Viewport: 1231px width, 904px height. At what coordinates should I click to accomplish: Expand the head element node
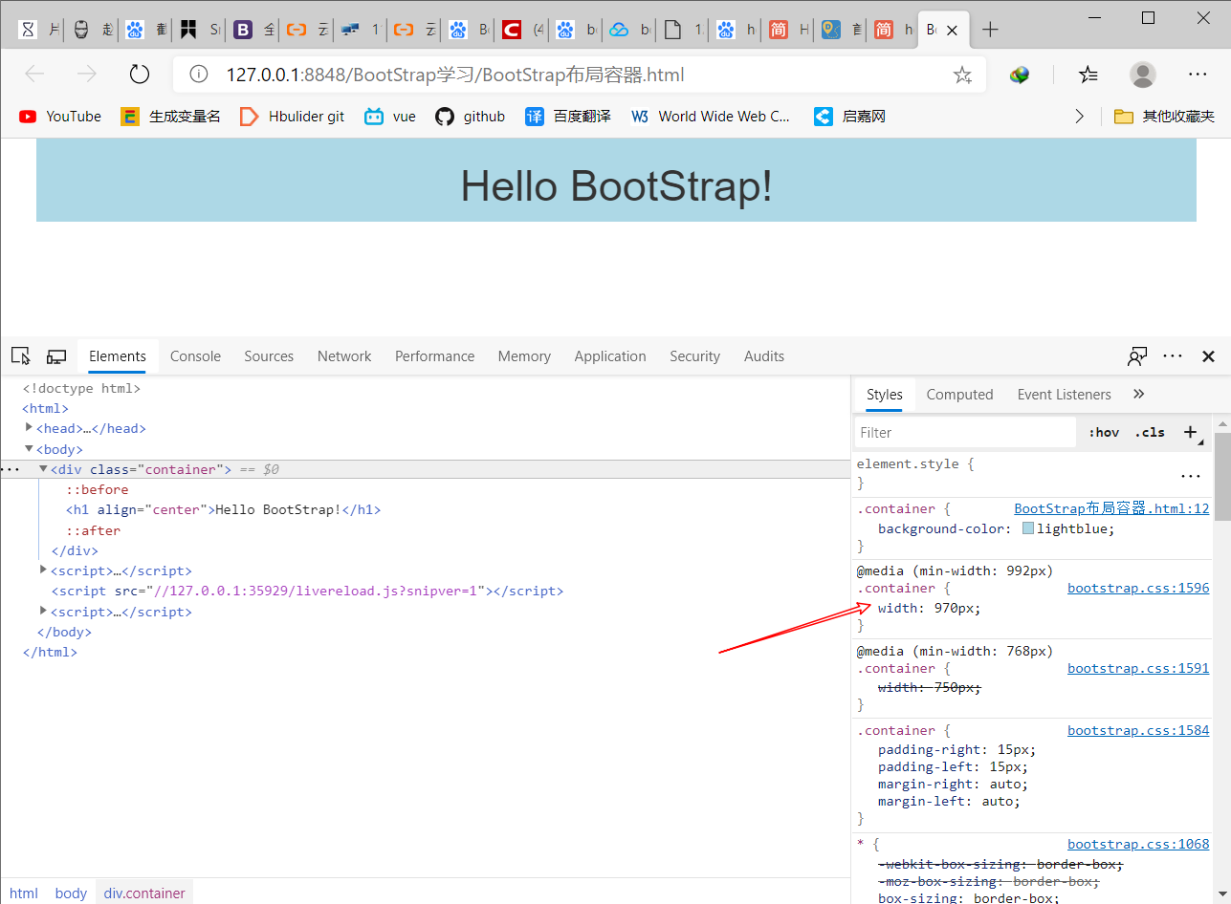[30, 428]
